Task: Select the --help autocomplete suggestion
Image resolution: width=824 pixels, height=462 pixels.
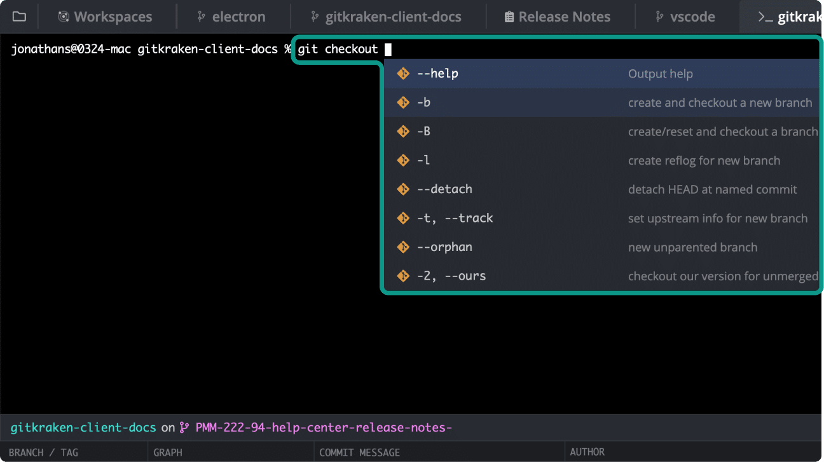Action: pos(601,74)
